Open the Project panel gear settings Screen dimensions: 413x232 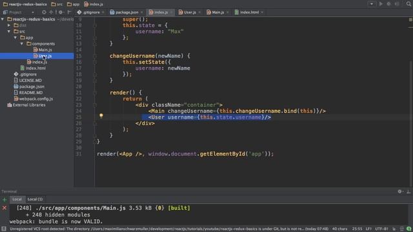coord(61,12)
